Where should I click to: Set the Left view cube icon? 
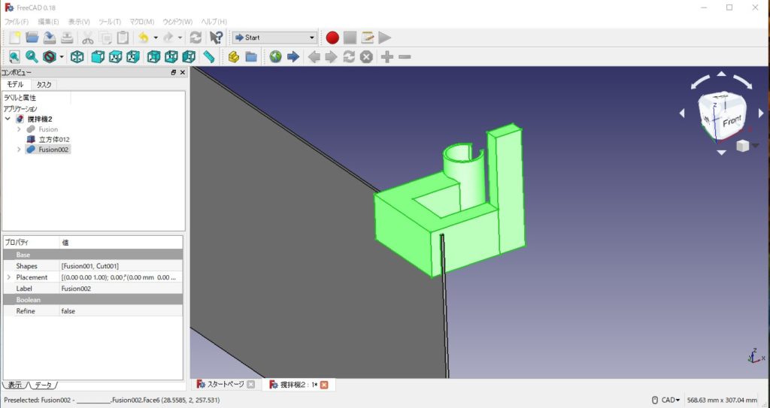click(189, 57)
